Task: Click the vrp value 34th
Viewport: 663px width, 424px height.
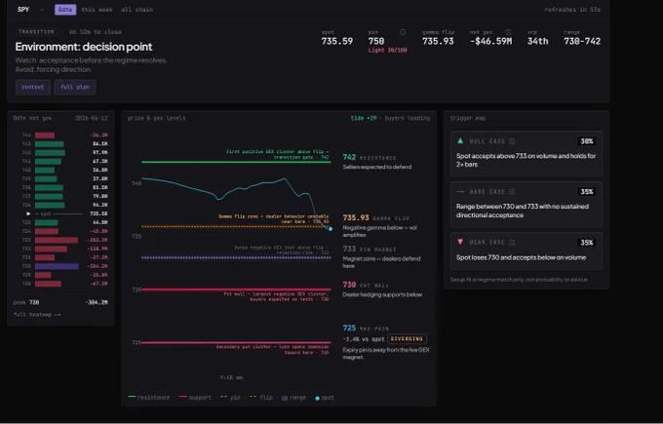Action: click(537, 41)
